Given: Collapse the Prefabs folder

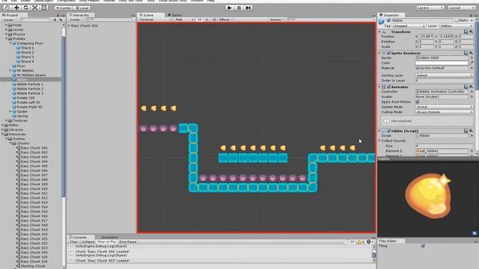Looking at the screenshot, I should click(7, 39).
